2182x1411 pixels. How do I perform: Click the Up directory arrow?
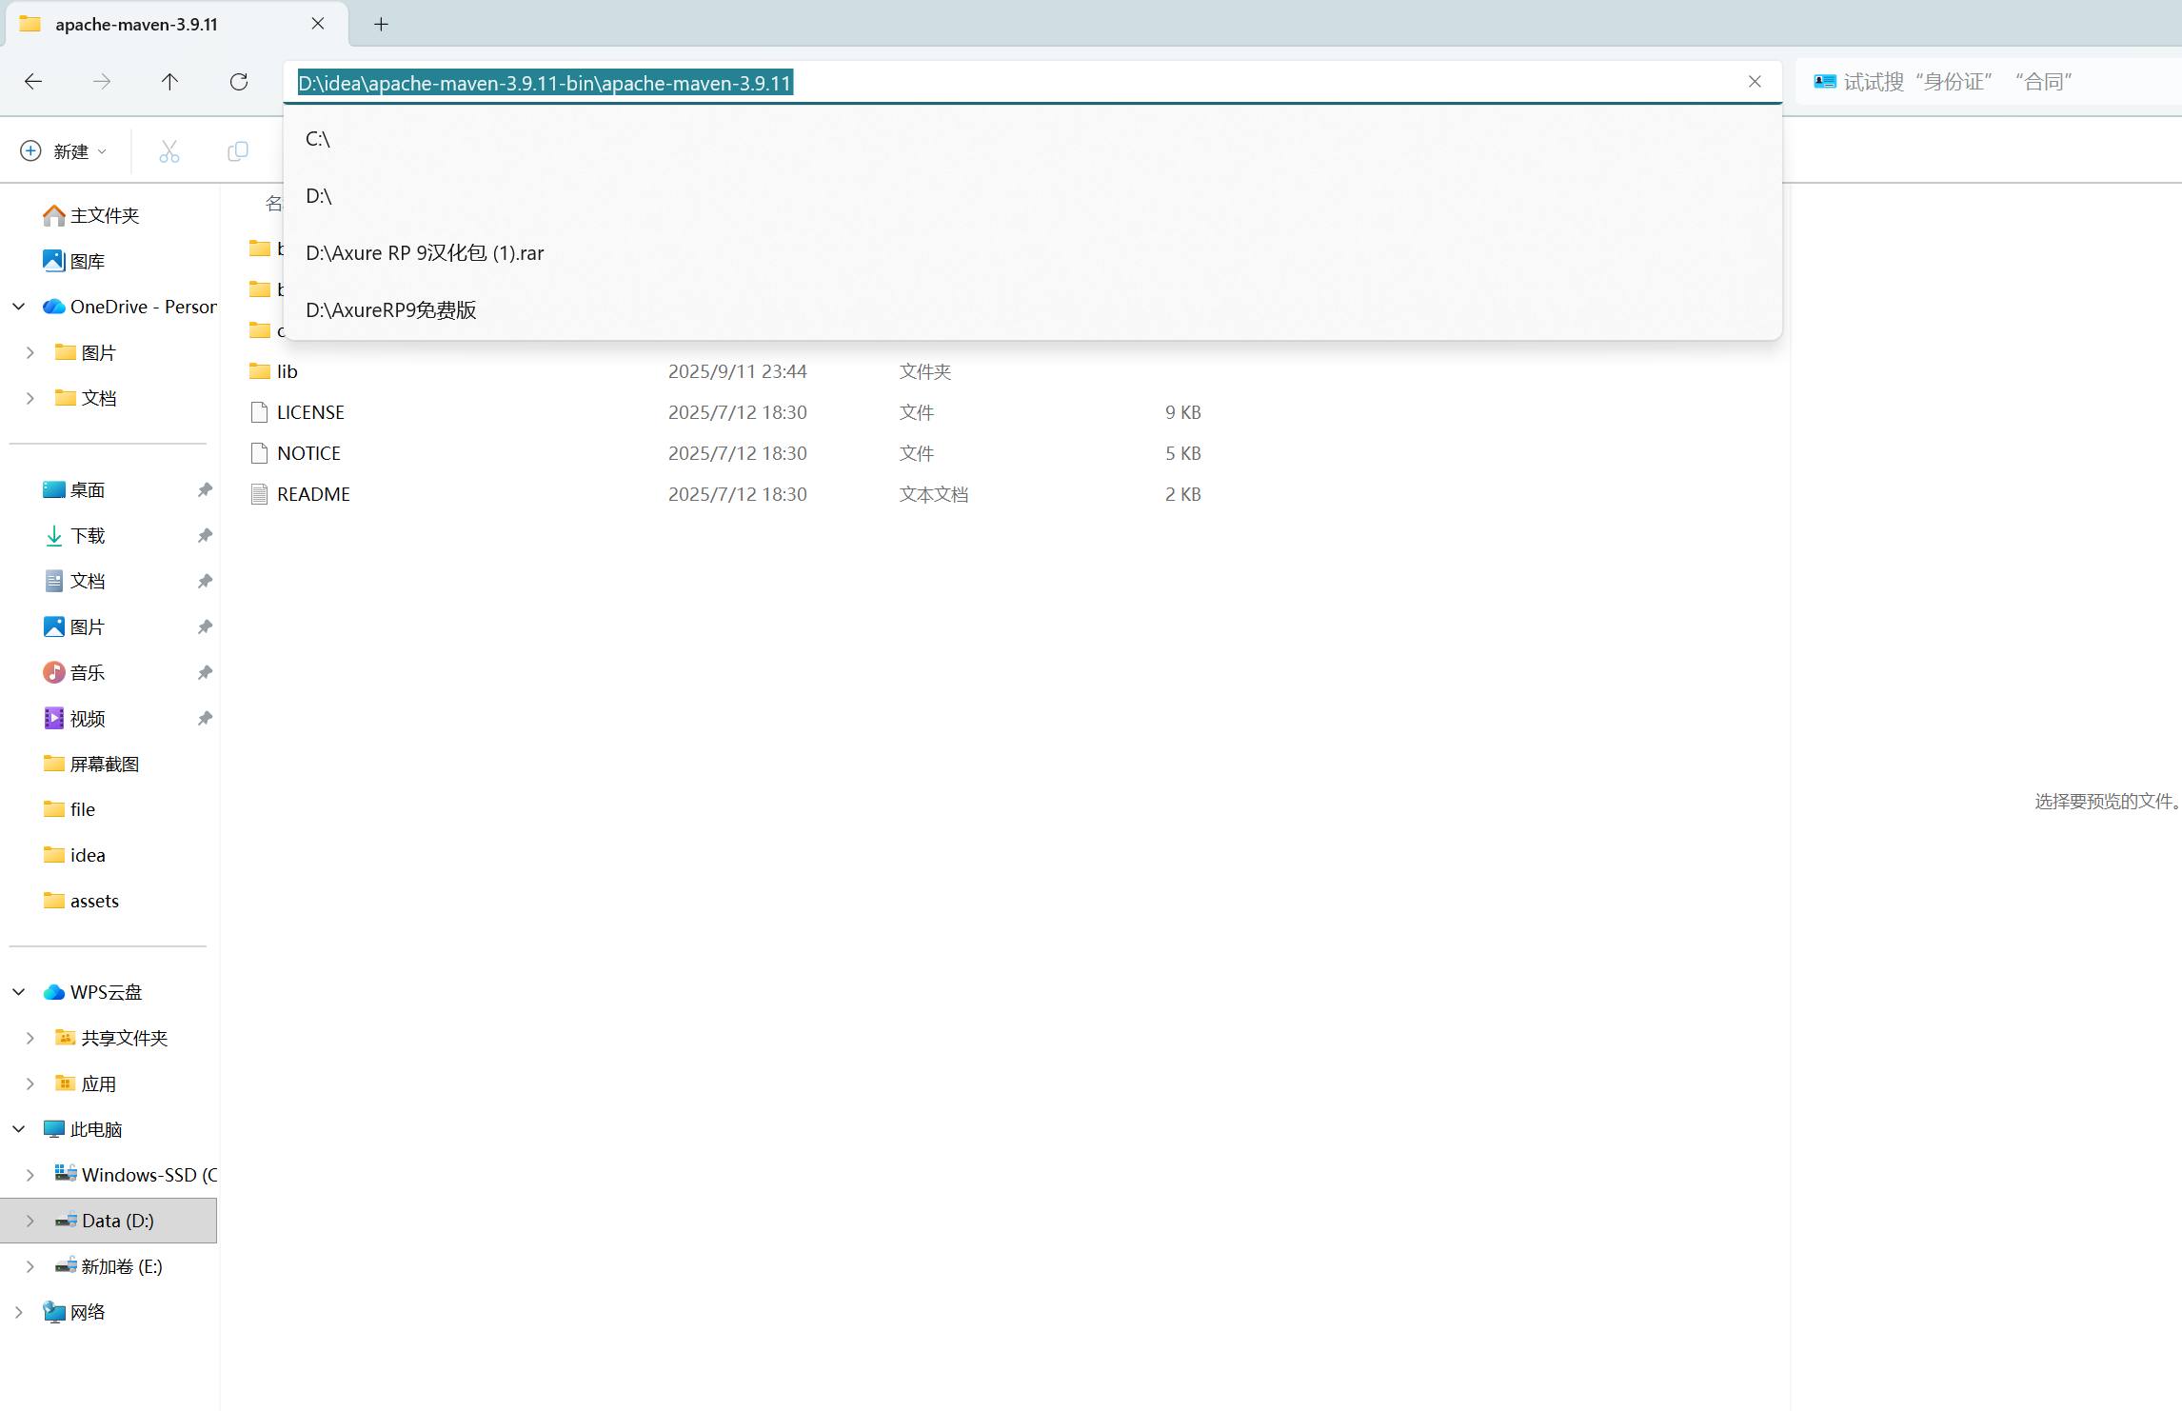click(169, 82)
